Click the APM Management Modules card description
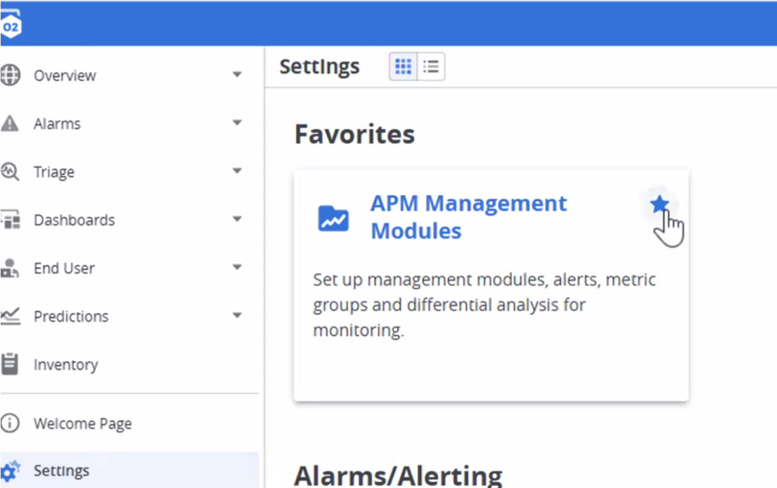 point(484,304)
